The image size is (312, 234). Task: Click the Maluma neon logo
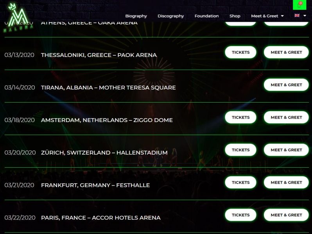pos(18,18)
